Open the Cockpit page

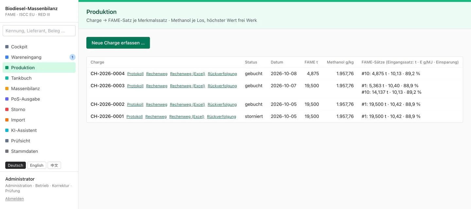(39, 47)
